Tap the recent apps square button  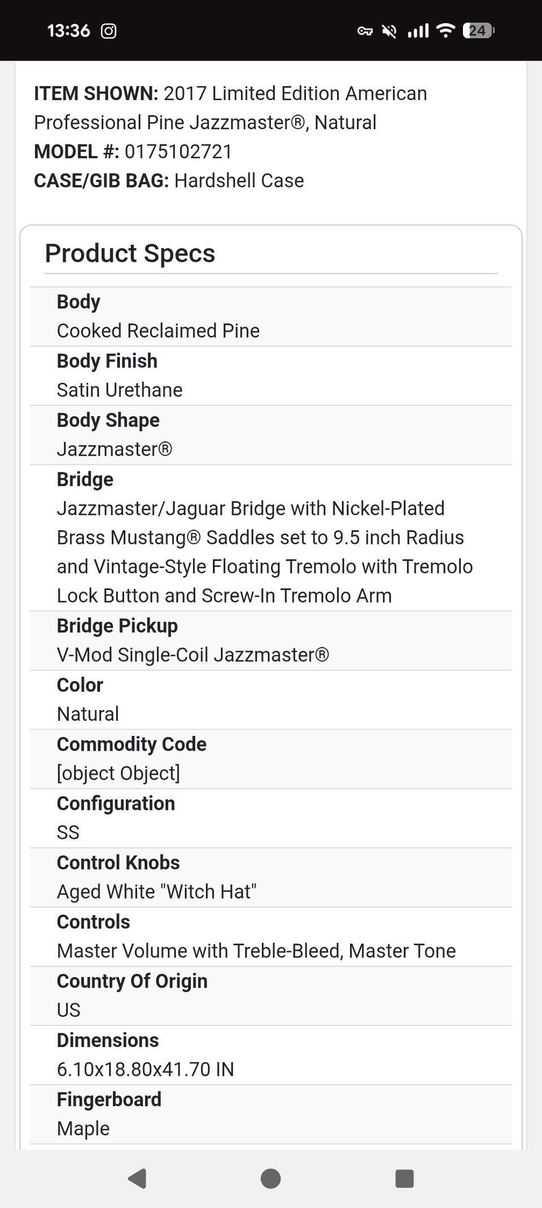coord(404,1179)
